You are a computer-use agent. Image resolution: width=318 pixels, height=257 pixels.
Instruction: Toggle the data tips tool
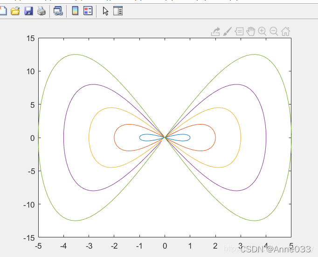point(239,31)
